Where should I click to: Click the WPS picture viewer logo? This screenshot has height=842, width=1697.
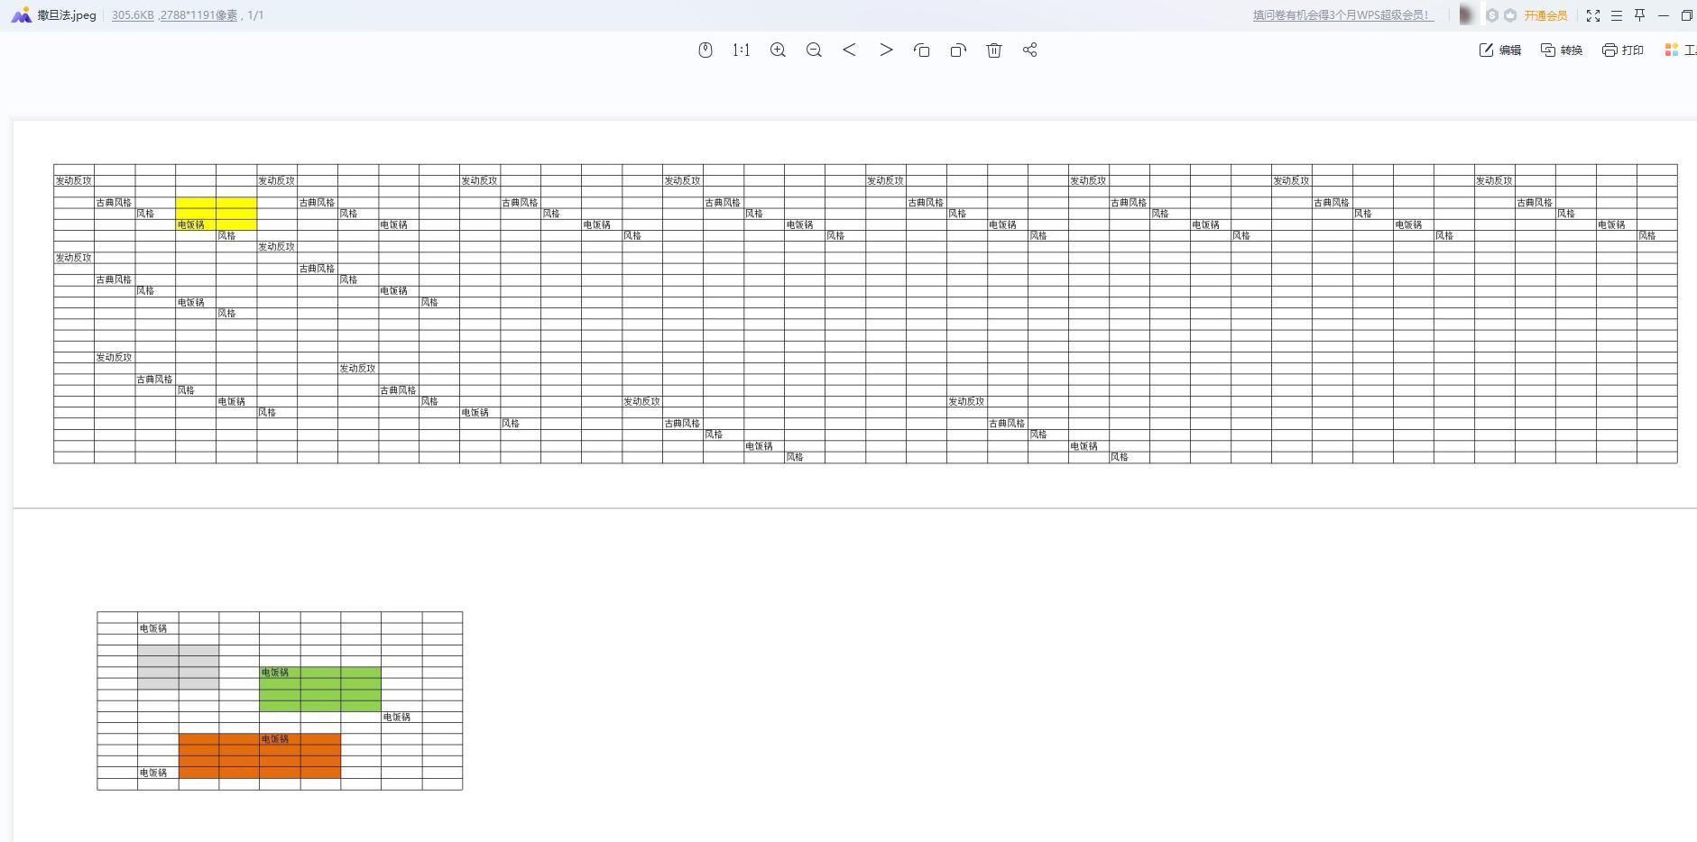tap(21, 15)
